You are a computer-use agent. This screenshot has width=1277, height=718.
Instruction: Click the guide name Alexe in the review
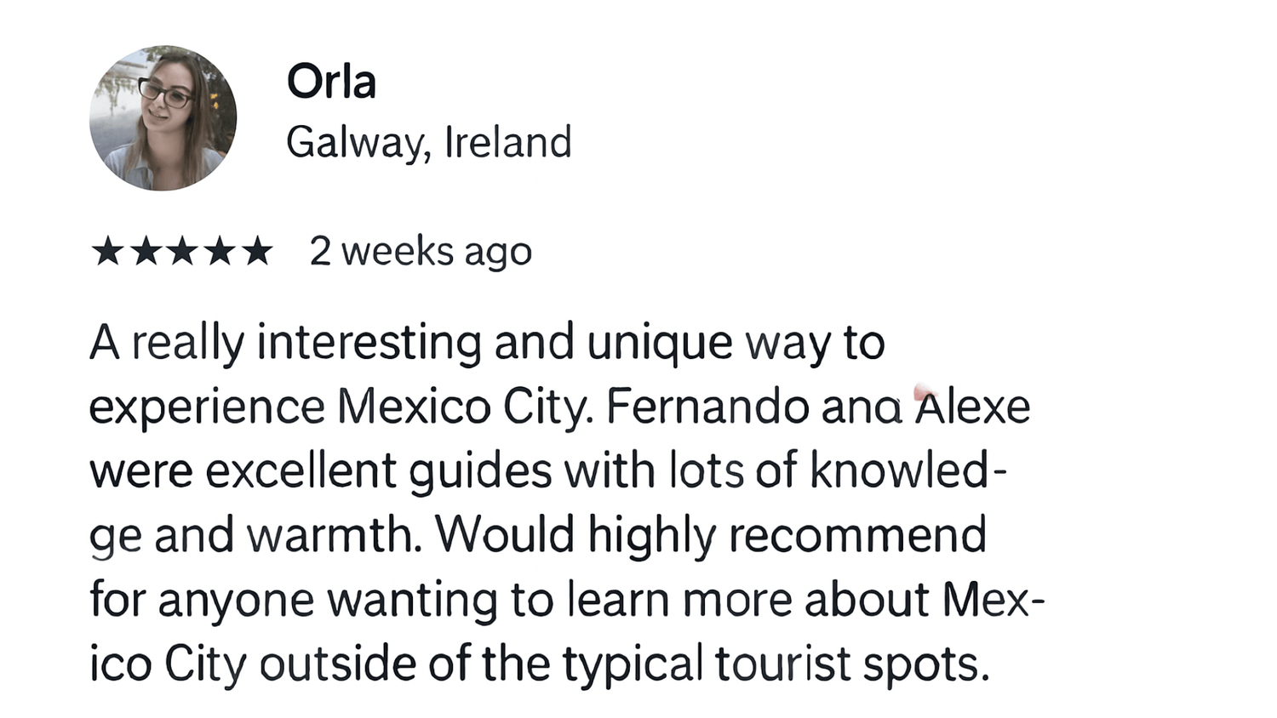click(972, 407)
